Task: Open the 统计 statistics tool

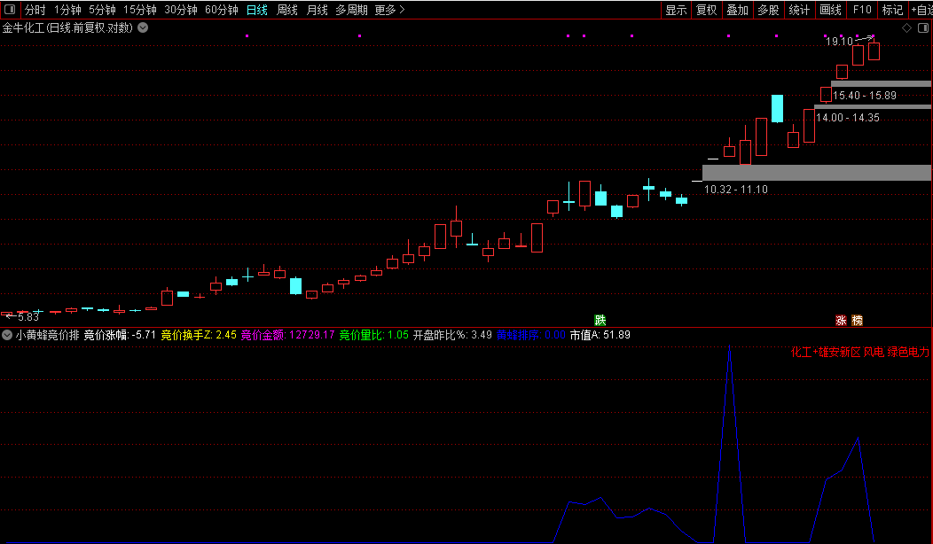Action: (x=800, y=10)
